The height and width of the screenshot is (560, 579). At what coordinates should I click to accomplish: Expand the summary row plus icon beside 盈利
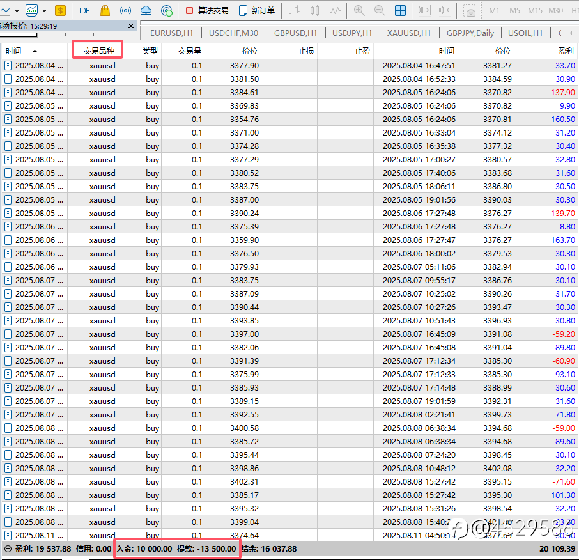[8, 548]
